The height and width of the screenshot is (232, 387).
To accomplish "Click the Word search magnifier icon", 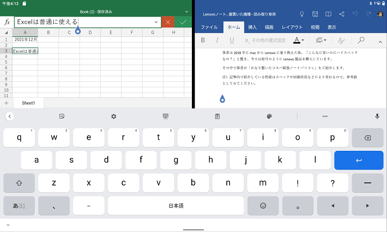I will [x=361, y=40].
